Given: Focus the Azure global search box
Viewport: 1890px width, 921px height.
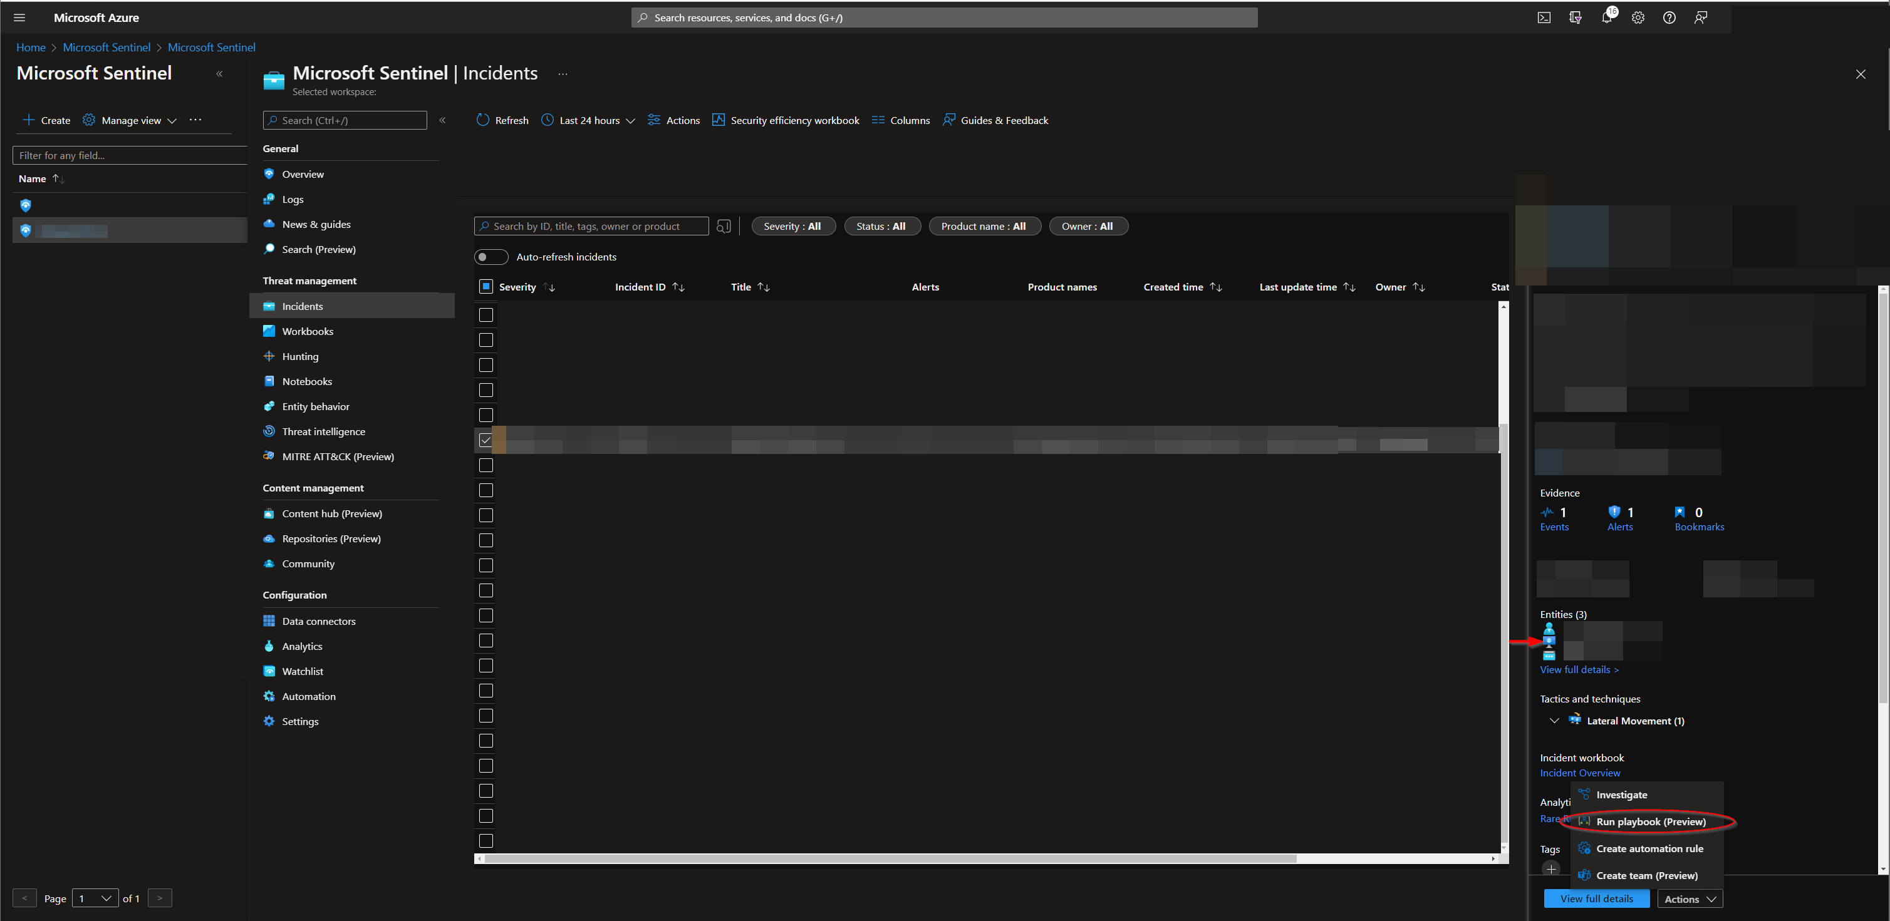Looking at the screenshot, I should click(944, 18).
